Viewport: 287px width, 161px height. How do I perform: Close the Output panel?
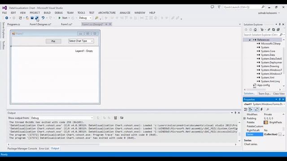(239, 113)
